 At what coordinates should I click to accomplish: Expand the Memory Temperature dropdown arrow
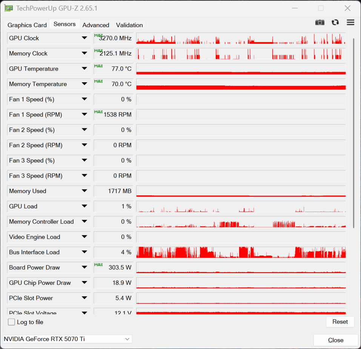[x=84, y=84]
